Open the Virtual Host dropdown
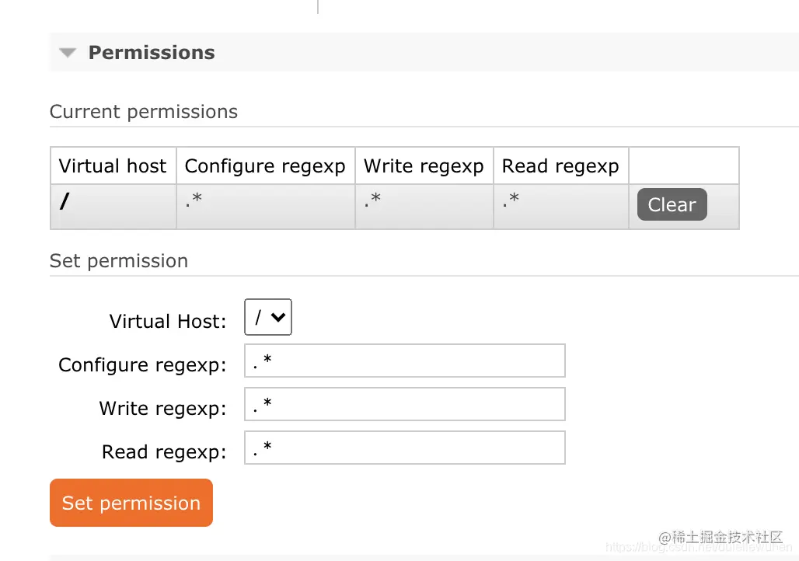This screenshot has height=561, width=799. pyautogui.click(x=268, y=317)
